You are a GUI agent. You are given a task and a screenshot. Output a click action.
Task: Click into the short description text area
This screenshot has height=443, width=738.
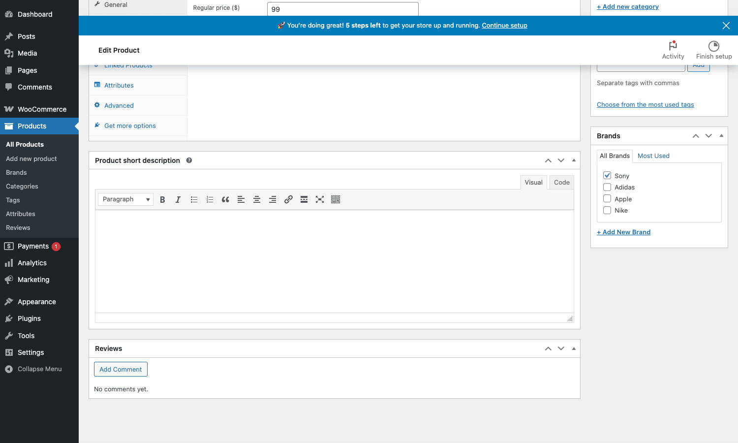pyautogui.click(x=335, y=261)
